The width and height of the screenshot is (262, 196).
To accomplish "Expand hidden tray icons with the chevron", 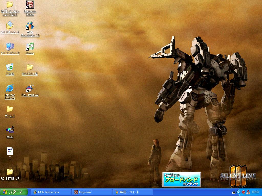I will [x=239, y=192].
